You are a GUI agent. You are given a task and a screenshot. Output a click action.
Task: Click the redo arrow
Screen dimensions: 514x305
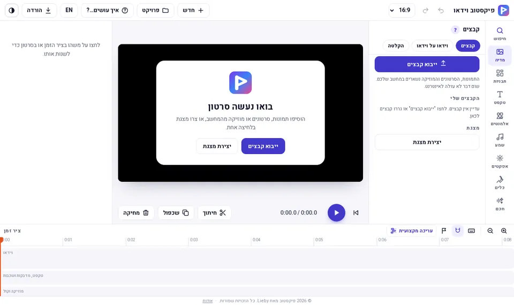426,11
